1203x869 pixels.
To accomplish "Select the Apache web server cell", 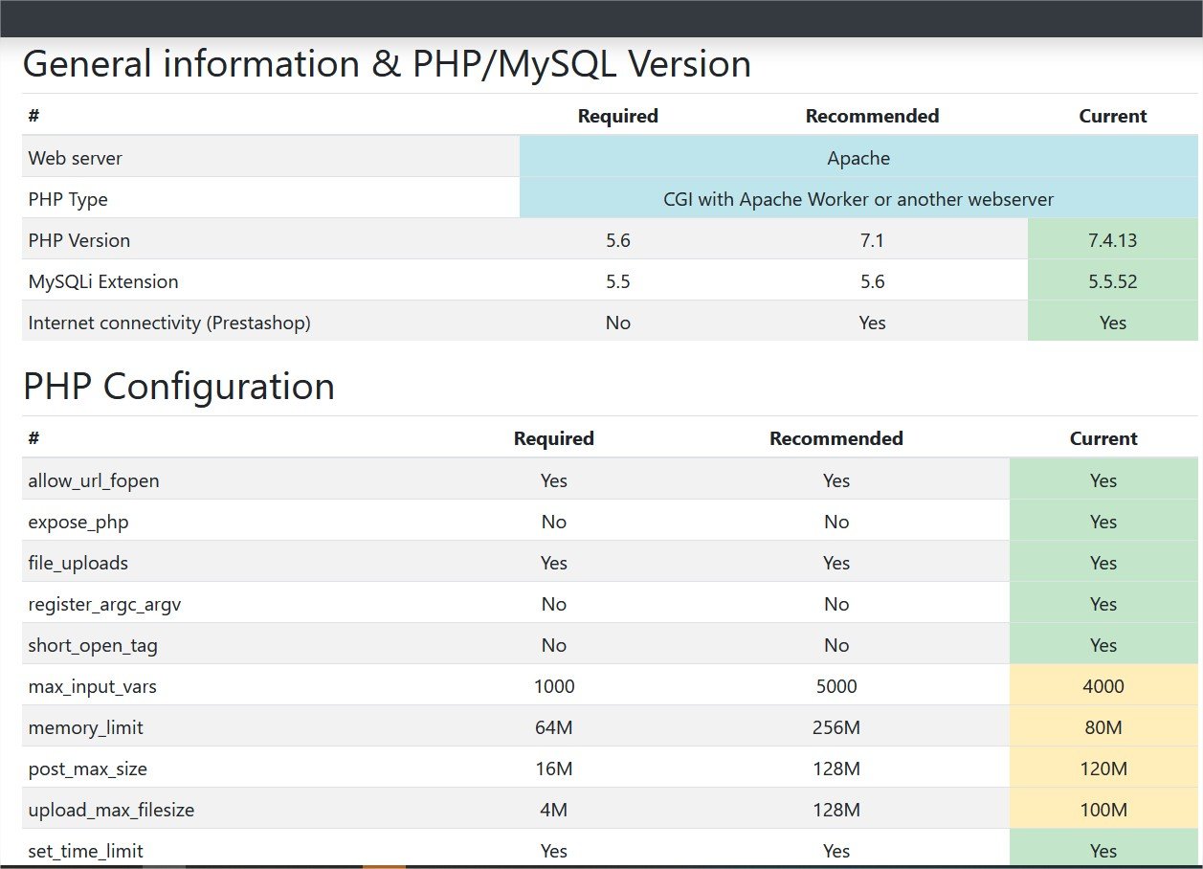I will pyautogui.click(x=858, y=158).
